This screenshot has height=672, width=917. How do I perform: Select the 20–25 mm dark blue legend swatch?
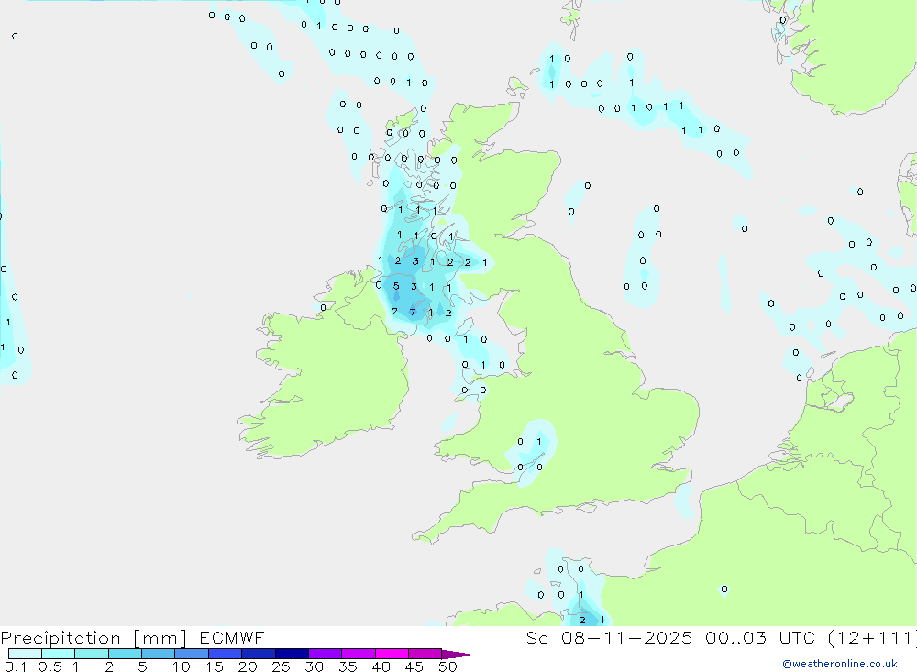pyautogui.click(x=258, y=654)
